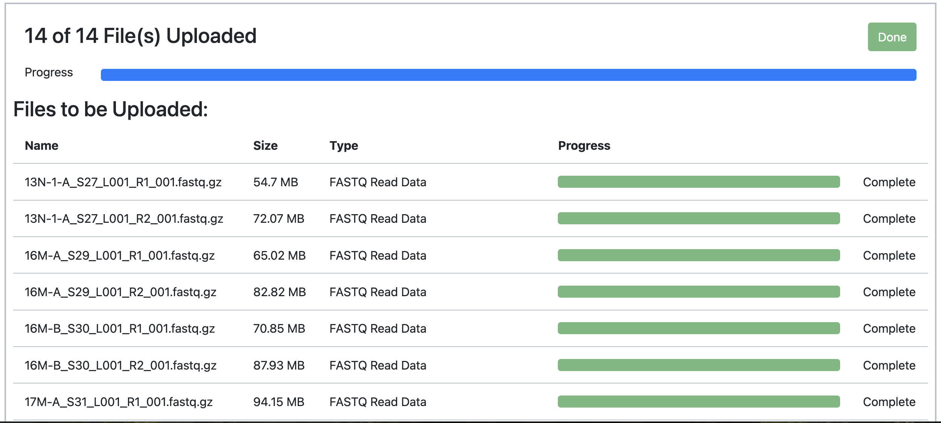Click the 17M-A_S31_L001_R1_001.fastq.gz file name

click(119, 402)
